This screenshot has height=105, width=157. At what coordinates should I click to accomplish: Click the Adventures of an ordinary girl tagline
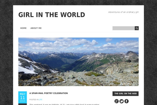(124, 12)
